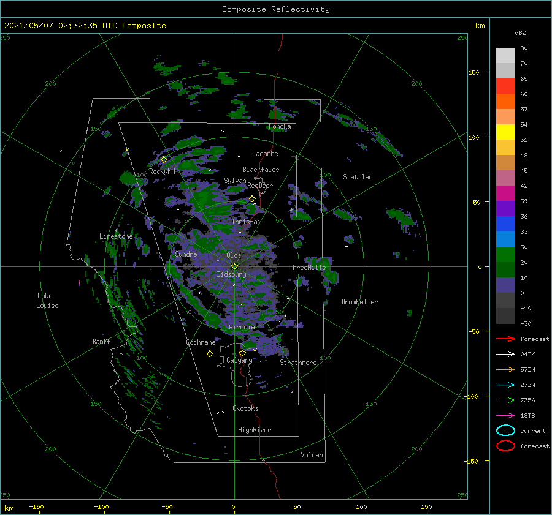Viewport: 552px width, 515px height.
Task: Click the Didsbury city label
Action: tap(231, 274)
